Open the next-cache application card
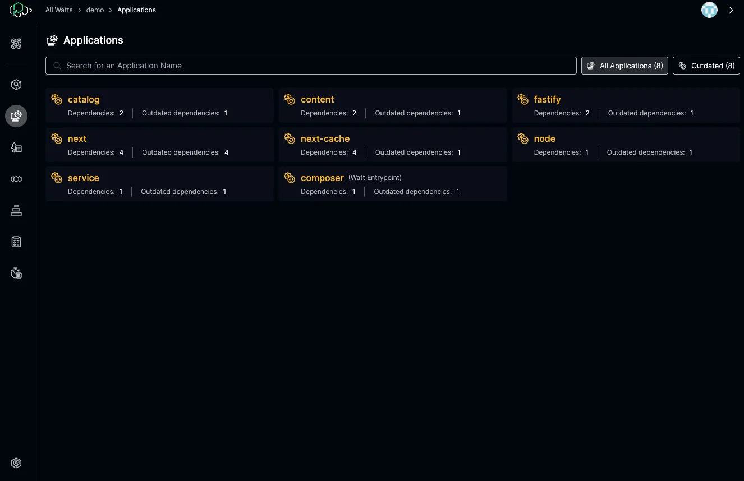The width and height of the screenshot is (744, 481). click(325, 139)
